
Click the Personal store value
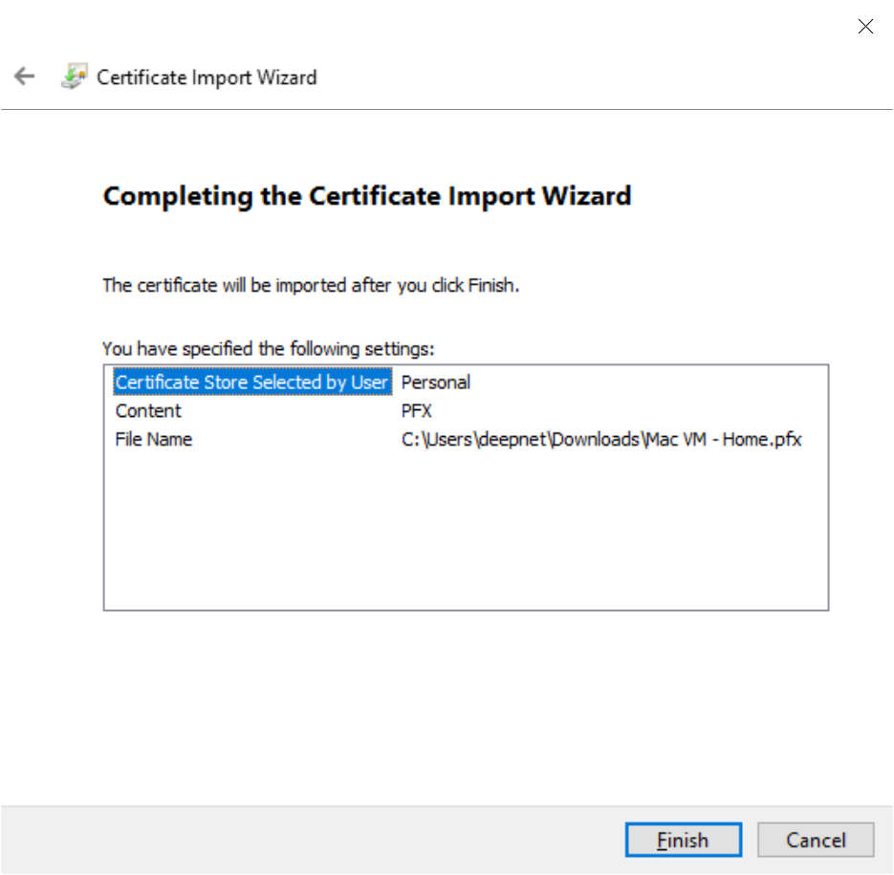click(x=436, y=383)
